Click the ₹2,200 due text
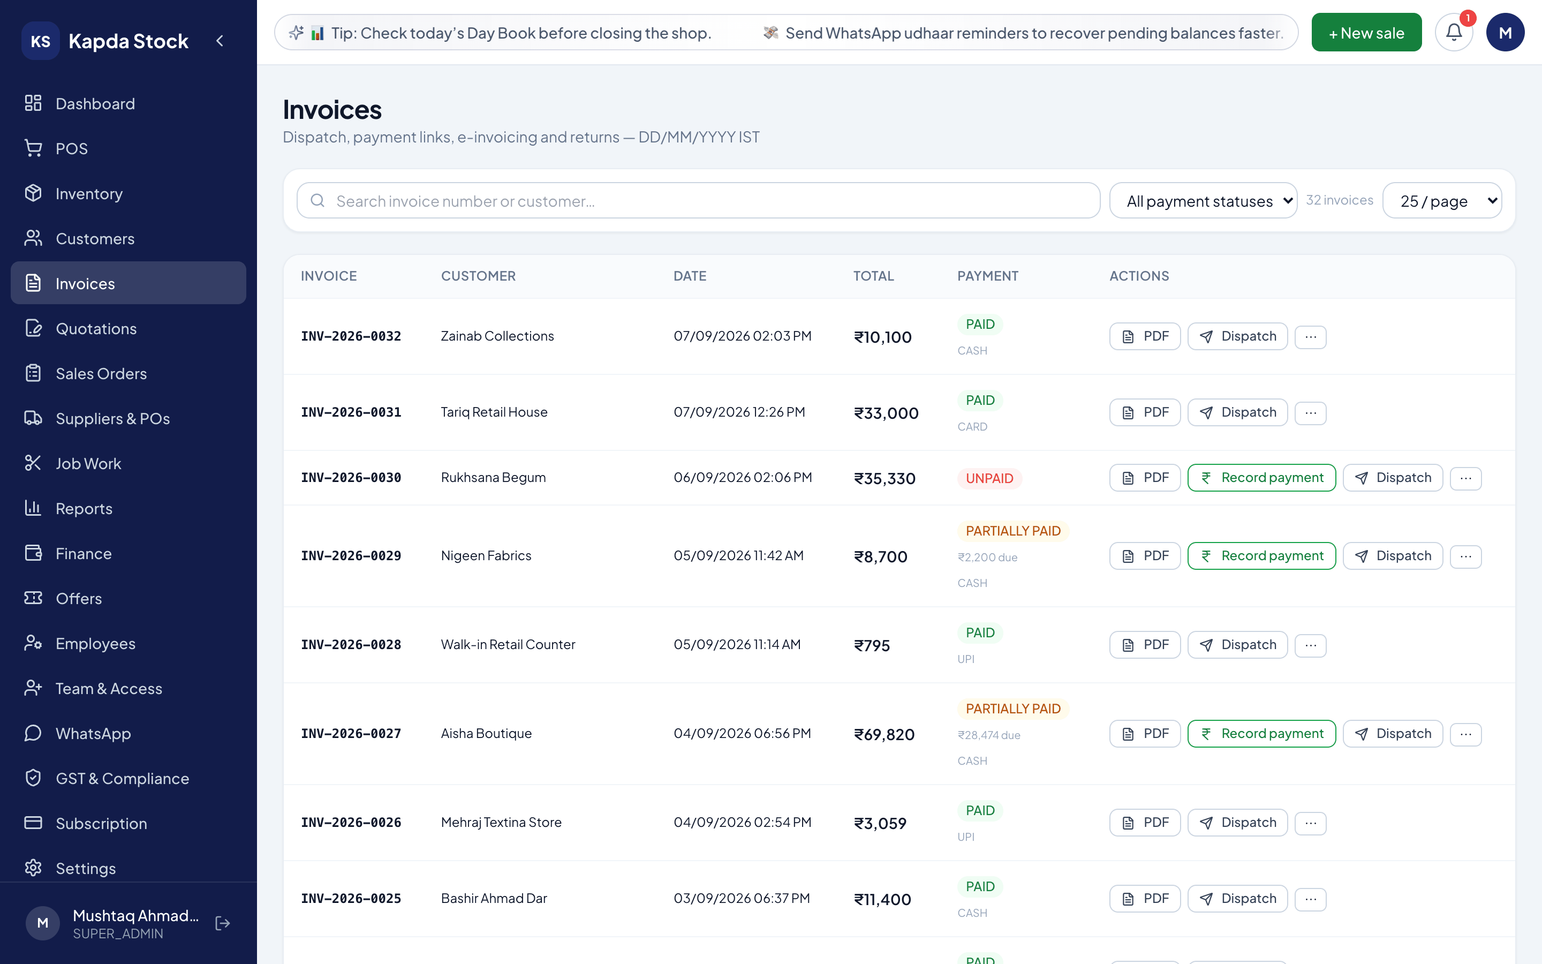Image resolution: width=1542 pixels, height=964 pixels. coord(988,557)
